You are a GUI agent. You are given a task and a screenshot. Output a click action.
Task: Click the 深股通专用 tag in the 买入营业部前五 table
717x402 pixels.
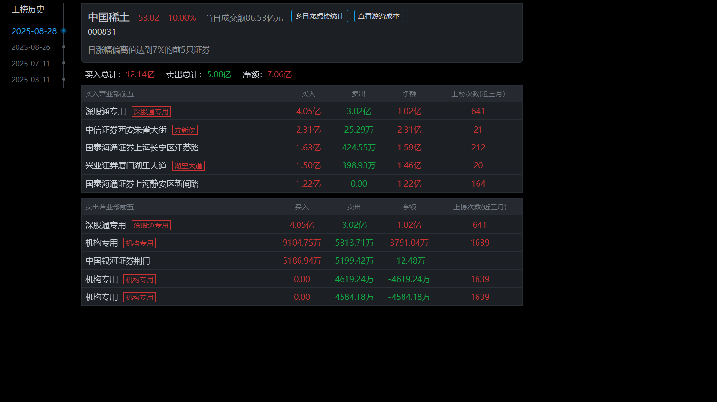click(x=151, y=112)
